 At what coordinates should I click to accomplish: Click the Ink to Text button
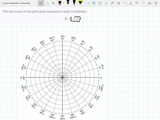tap(106, 3)
